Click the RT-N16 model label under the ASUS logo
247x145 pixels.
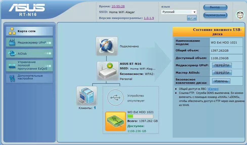[x=28, y=14]
